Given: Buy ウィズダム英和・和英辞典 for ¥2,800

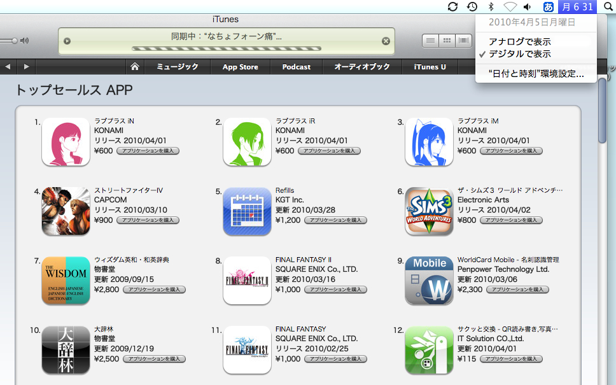Looking at the screenshot, I should pos(154,290).
